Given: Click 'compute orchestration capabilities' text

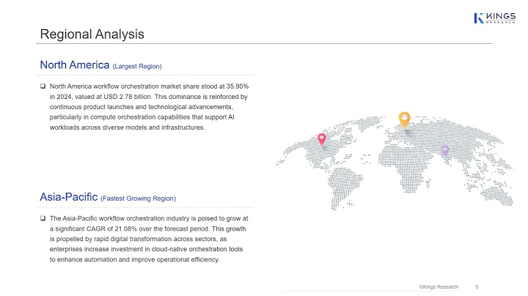Looking at the screenshot, I should [140, 117].
